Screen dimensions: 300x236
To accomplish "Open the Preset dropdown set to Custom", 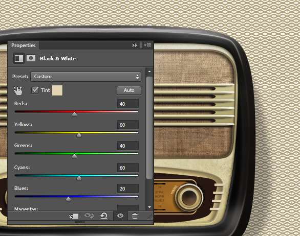I will (x=85, y=77).
